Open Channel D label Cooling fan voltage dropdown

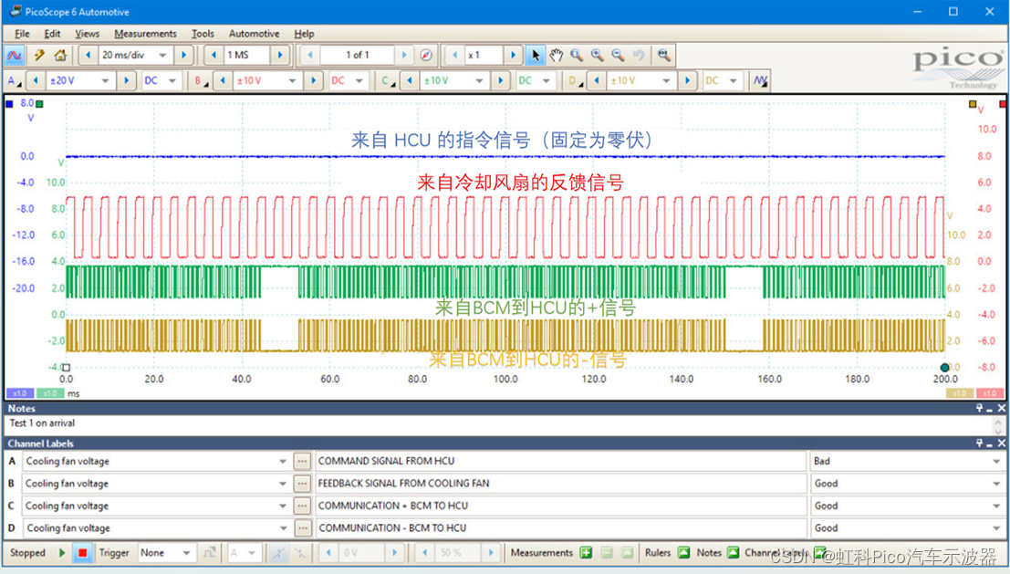coord(282,528)
